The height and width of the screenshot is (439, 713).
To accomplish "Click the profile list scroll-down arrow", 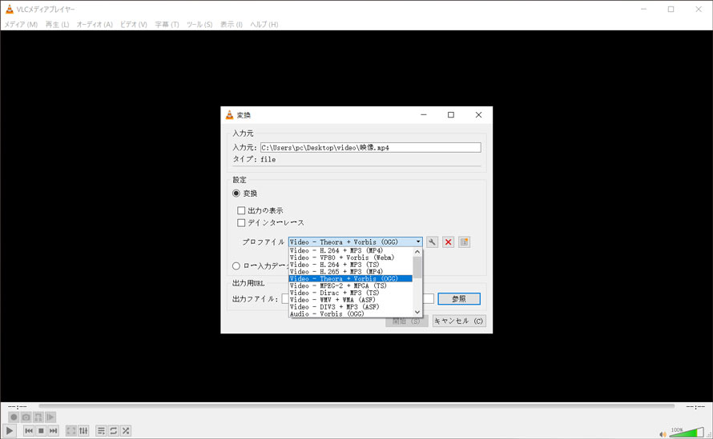I will point(417,312).
